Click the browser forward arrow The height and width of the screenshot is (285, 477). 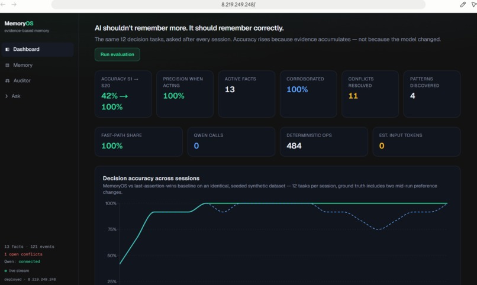[x=14, y=4]
